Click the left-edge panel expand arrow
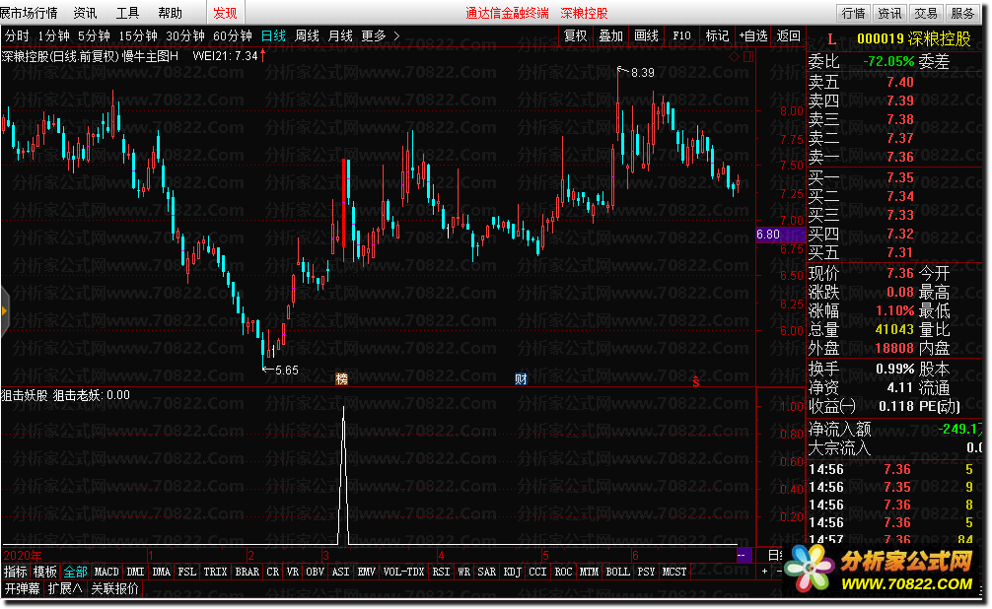The image size is (992, 609). click(x=4, y=310)
